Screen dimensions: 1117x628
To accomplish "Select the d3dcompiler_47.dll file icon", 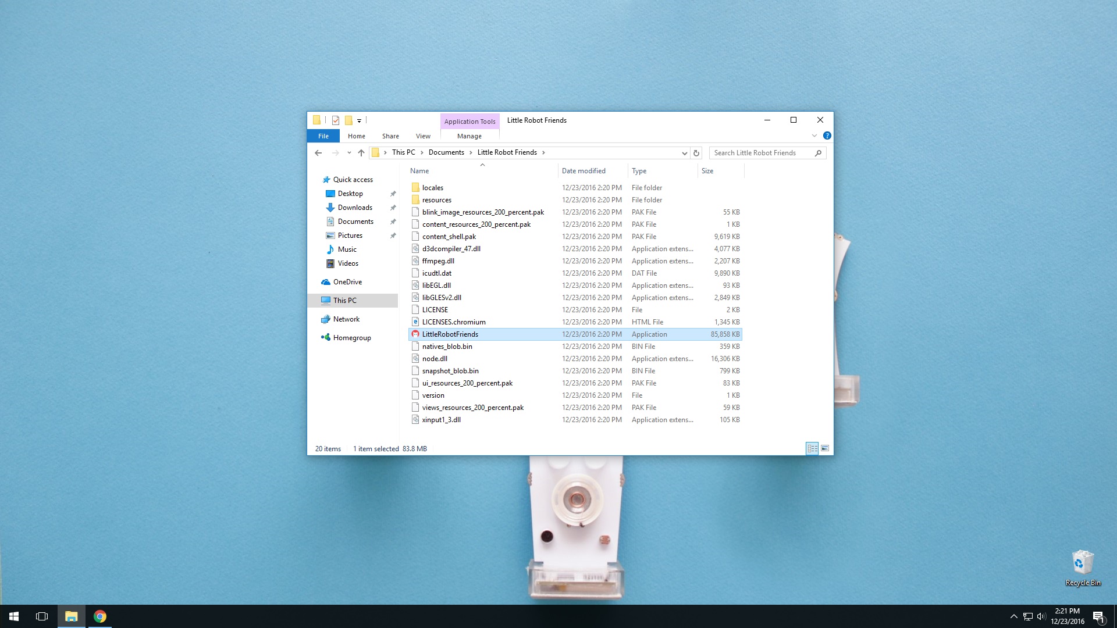I will coord(415,249).
